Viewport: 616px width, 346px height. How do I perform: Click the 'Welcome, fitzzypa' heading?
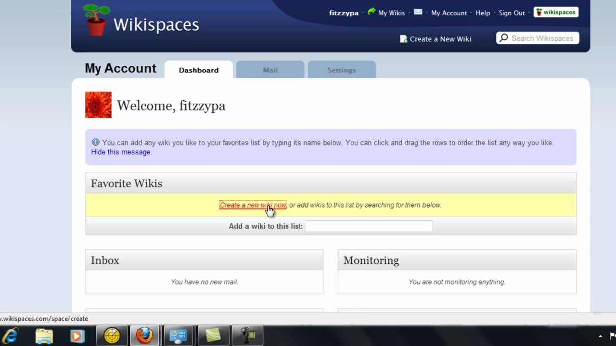click(x=171, y=106)
